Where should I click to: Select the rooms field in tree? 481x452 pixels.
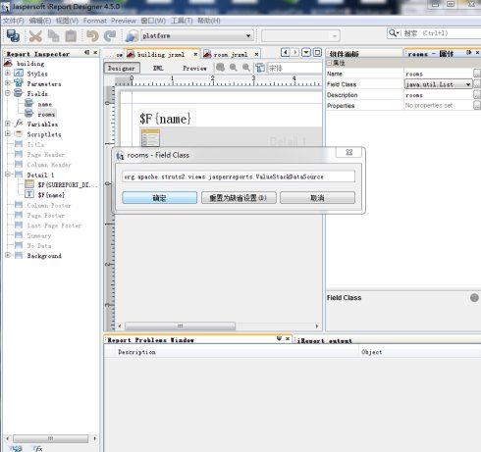pyautogui.click(x=46, y=114)
